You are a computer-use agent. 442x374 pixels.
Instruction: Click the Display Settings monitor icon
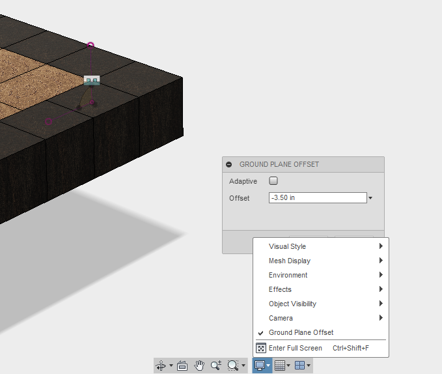tap(260, 366)
